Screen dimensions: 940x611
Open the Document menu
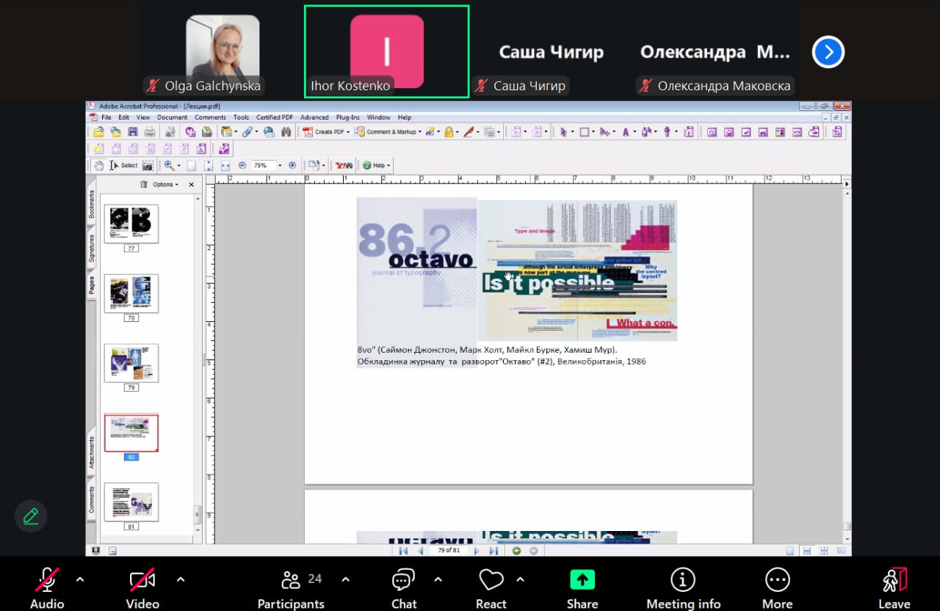pyautogui.click(x=172, y=117)
